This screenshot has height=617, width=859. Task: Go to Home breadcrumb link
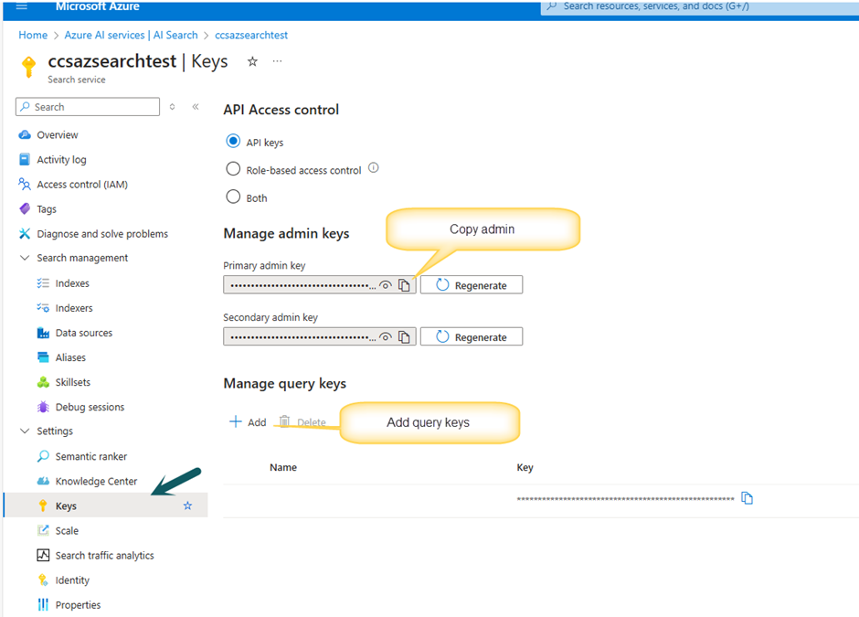[x=33, y=35]
